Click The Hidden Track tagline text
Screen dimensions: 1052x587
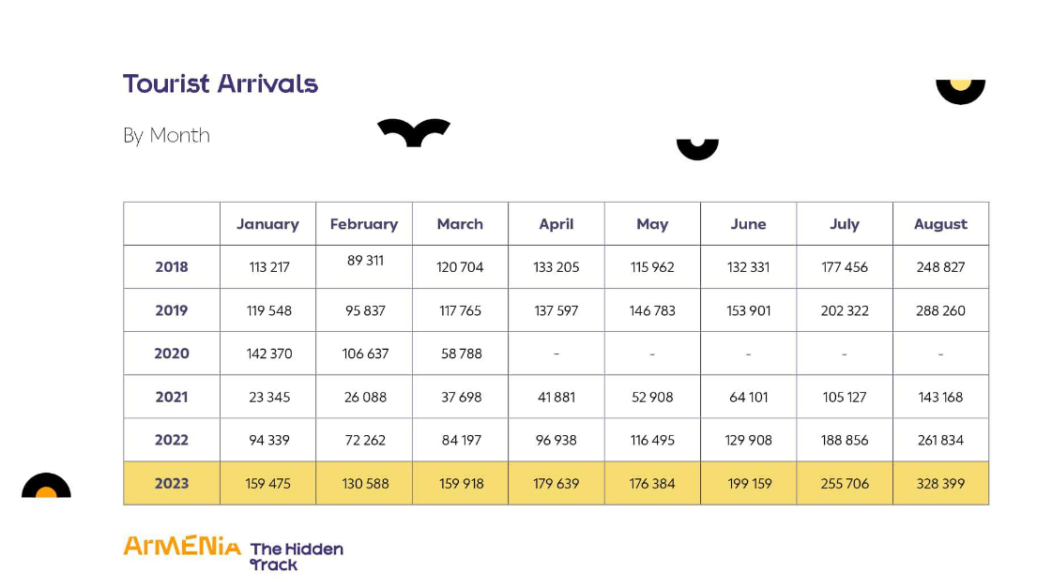click(296, 557)
